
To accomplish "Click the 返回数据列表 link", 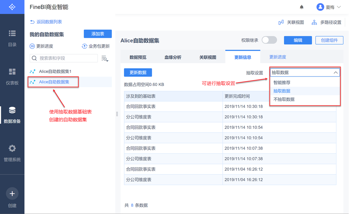I will 49,22.
